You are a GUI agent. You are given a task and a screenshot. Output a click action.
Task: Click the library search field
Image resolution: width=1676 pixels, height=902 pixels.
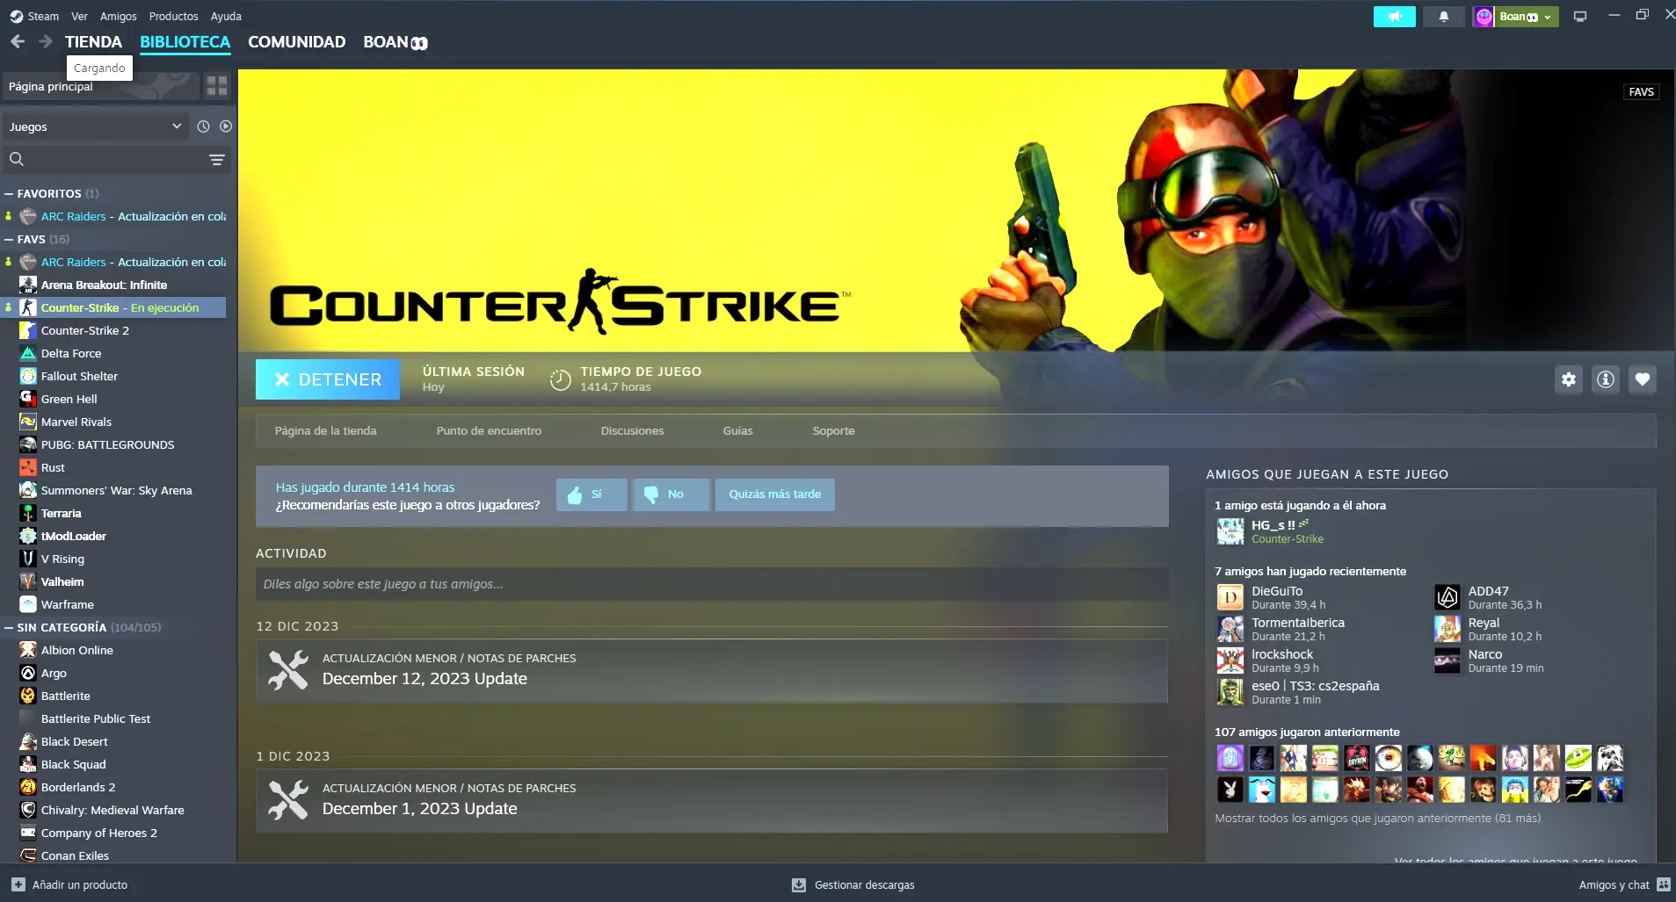coord(104,160)
